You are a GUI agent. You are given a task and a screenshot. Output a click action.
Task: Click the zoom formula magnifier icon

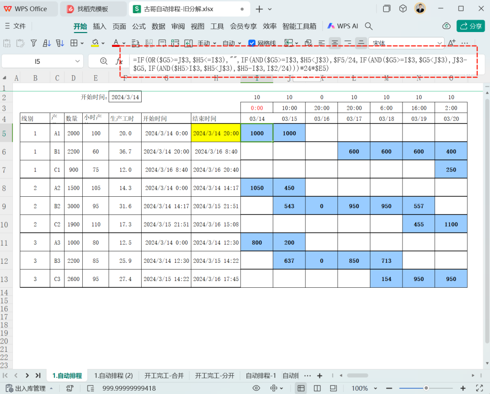104,61
